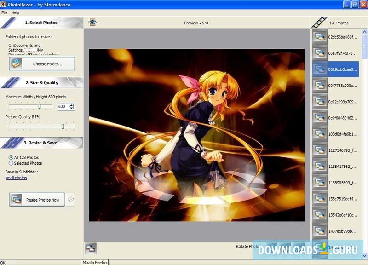Click the filmstrip icon beside 128 Photos
The width and height of the screenshot is (368, 265).
point(319,23)
